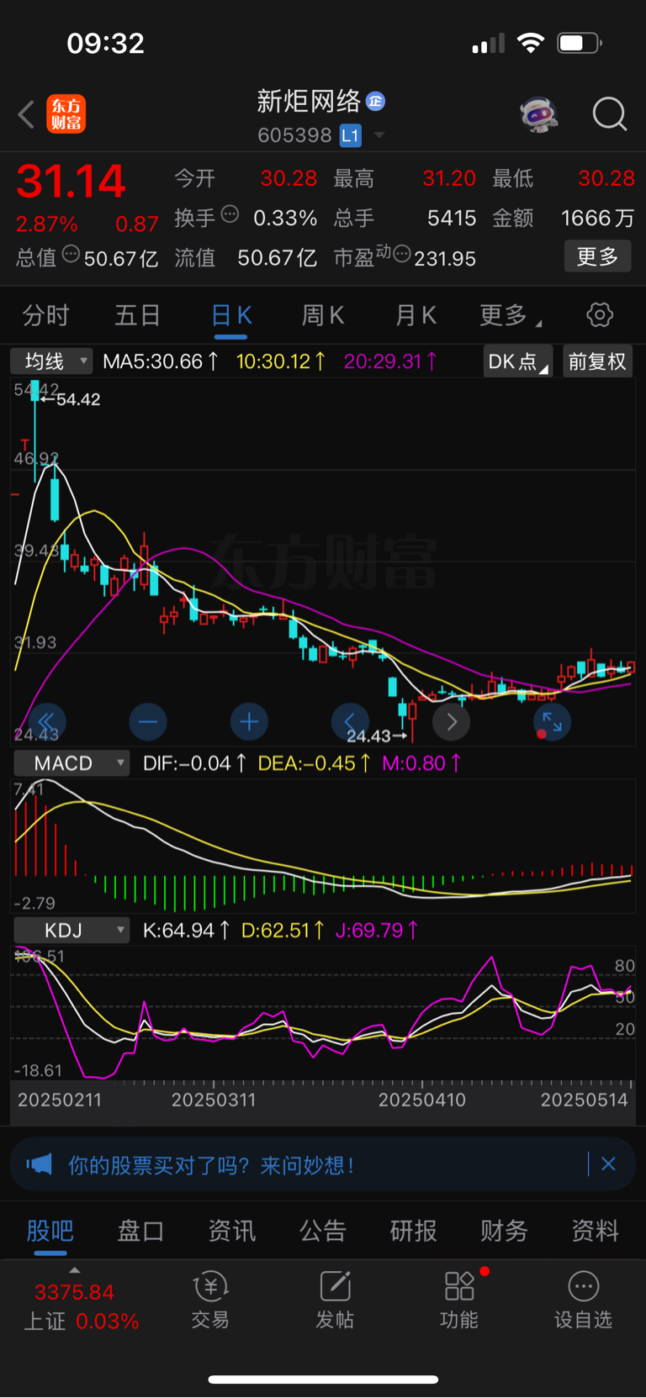Tap the K:64.94 readout
Viewport: 646px width, 1398px height.
pos(187,931)
